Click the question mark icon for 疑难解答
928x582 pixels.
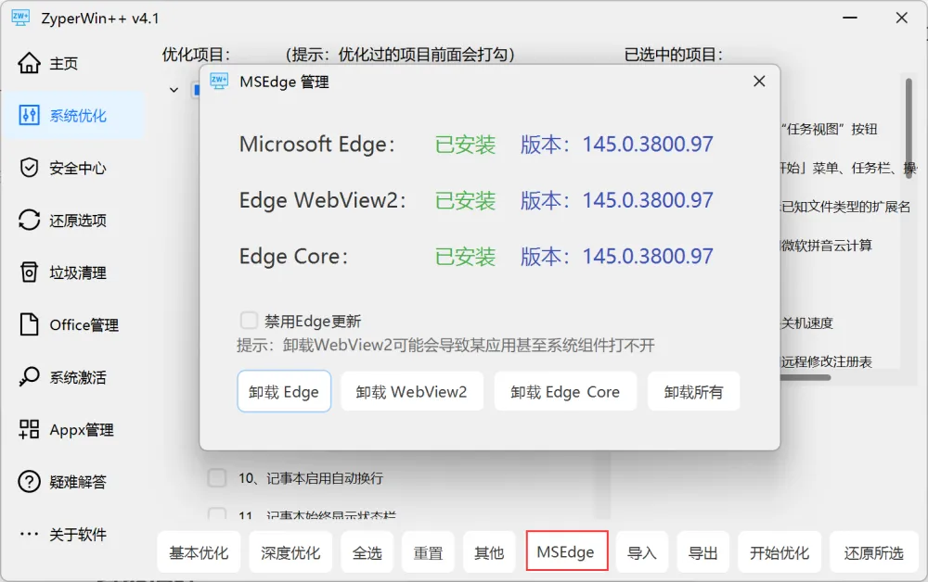(29, 482)
